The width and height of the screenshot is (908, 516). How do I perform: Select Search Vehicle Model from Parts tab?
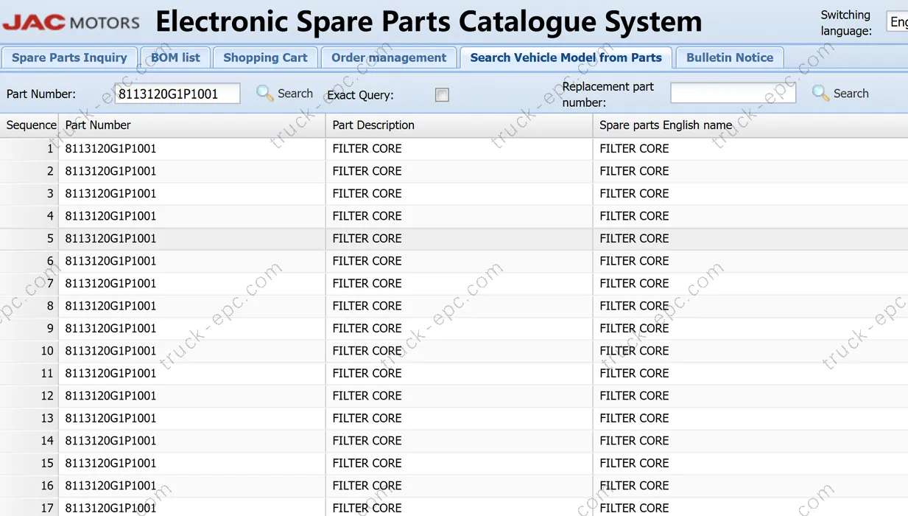[x=566, y=57]
